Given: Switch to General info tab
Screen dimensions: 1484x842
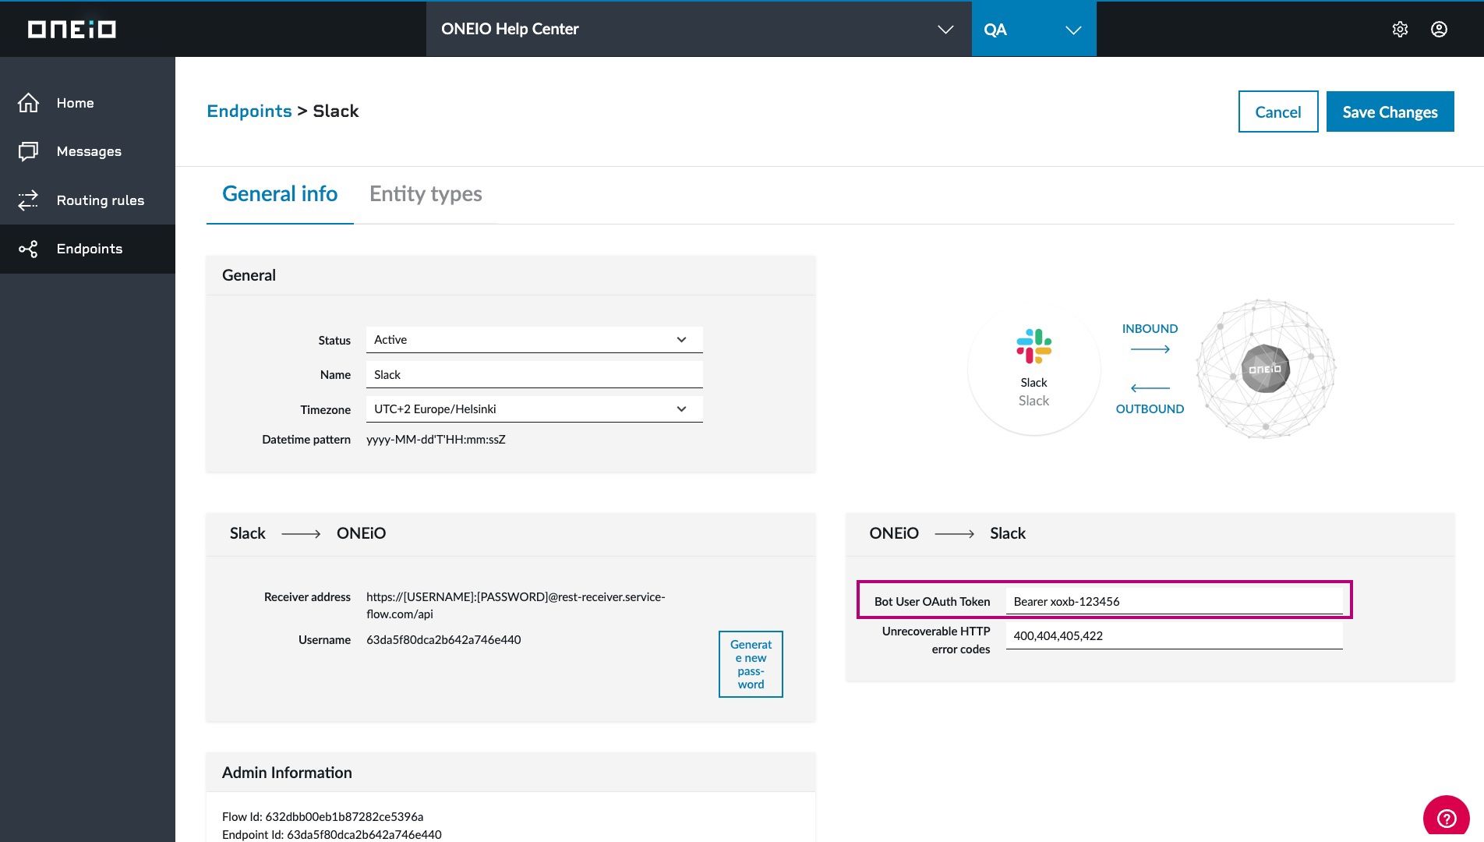Looking at the screenshot, I should tap(280, 193).
